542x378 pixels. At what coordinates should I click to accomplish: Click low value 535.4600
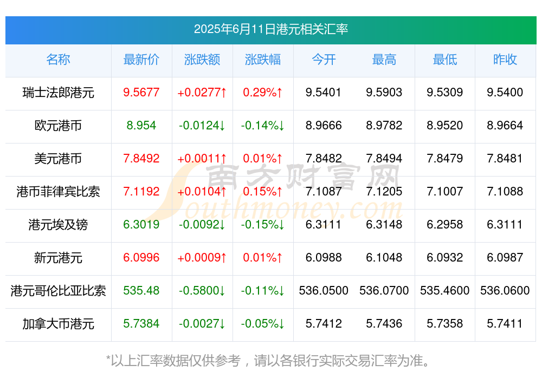tap(445, 290)
